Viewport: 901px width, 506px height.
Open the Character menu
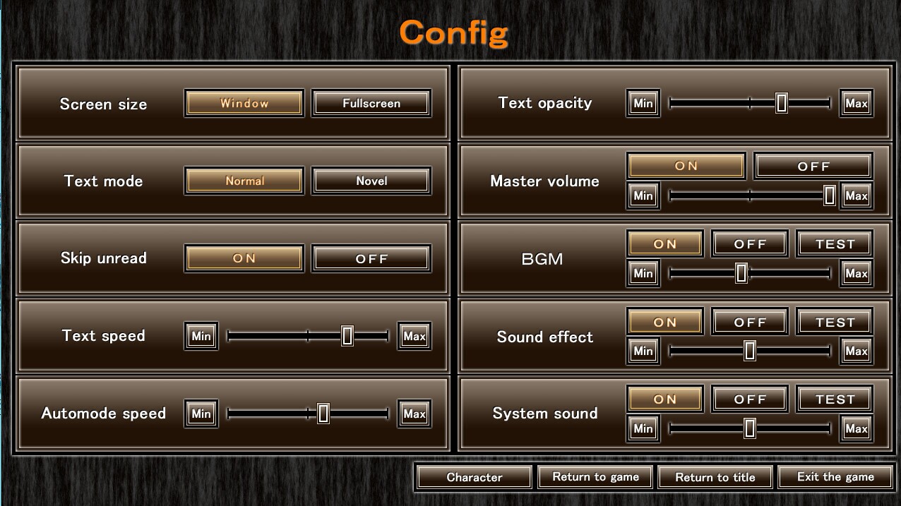pyautogui.click(x=474, y=477)
